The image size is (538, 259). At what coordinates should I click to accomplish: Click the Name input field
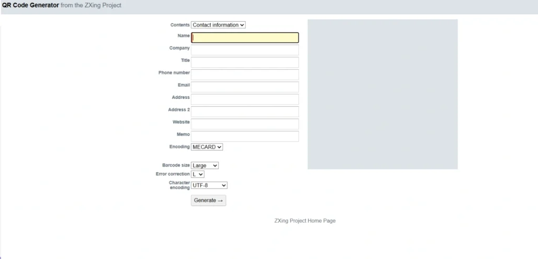pos(245,38)
